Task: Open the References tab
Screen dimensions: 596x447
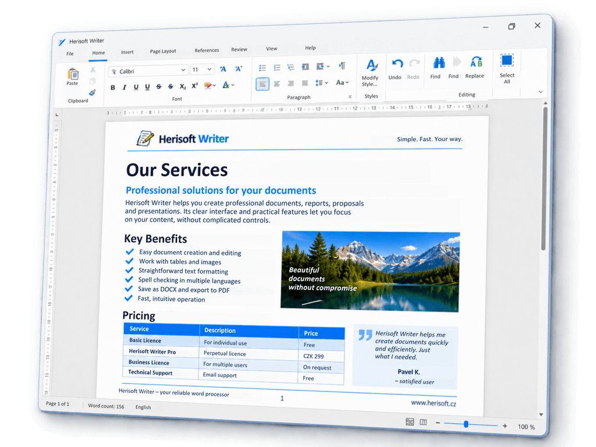Action: (207, 50)
